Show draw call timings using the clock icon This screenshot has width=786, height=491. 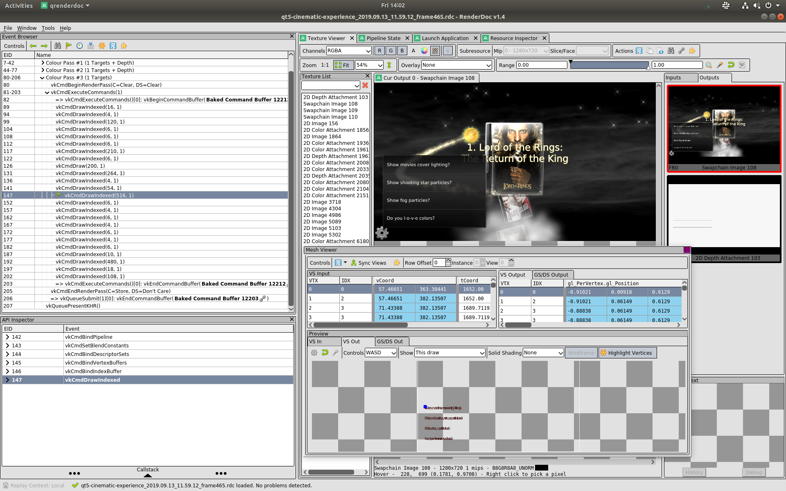[x=80, y=46]
